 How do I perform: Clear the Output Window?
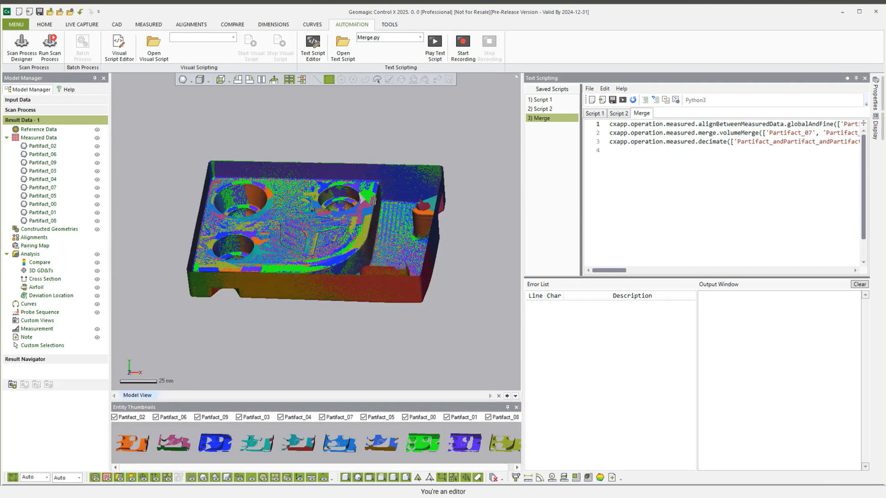click(859, 284)
